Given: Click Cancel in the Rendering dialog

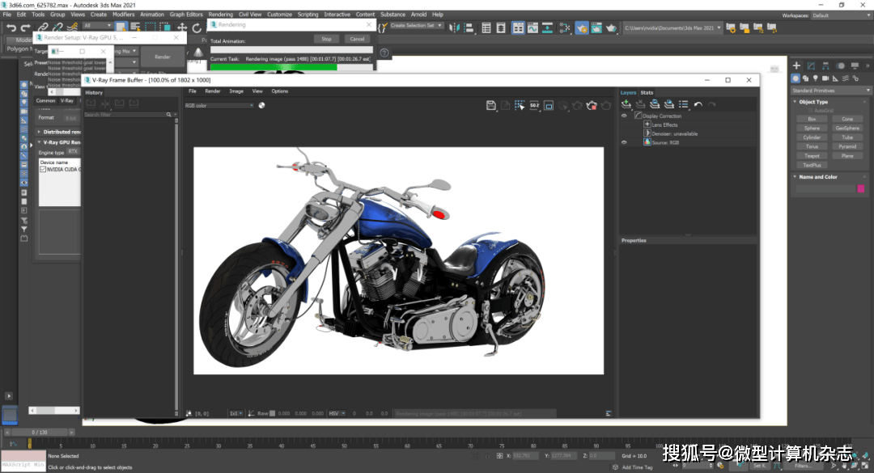Looking at the screenshot, I should pyautogui.click(x=358, y=39).
